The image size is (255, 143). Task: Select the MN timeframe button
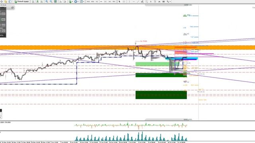(x=114, y=2)
